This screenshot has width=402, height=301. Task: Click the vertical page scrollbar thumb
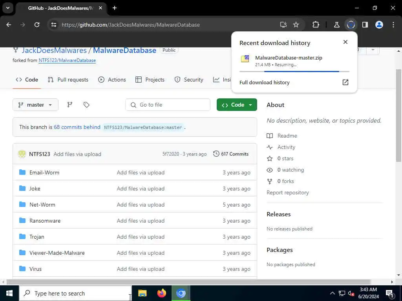(398, 115)
